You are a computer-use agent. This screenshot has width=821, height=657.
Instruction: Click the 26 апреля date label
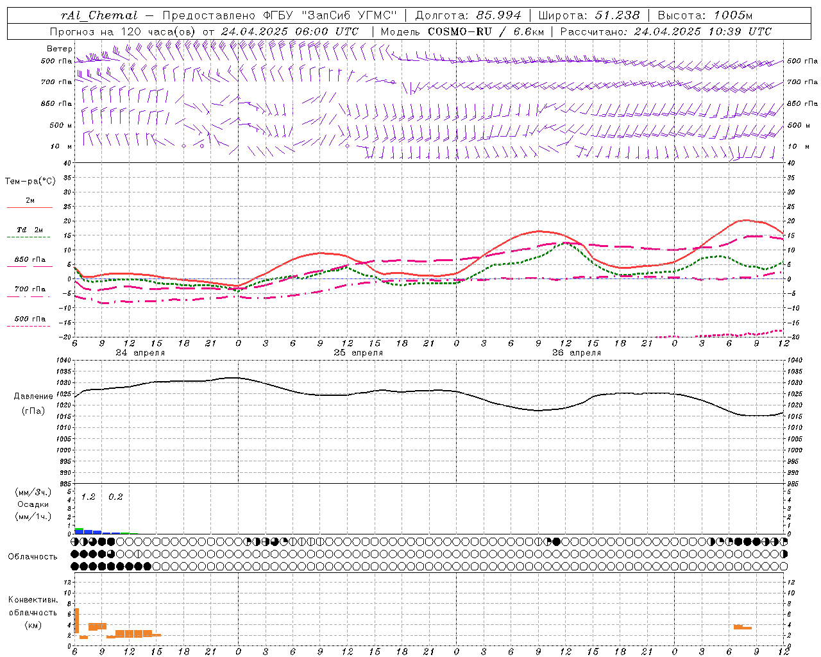click(577, 353)
